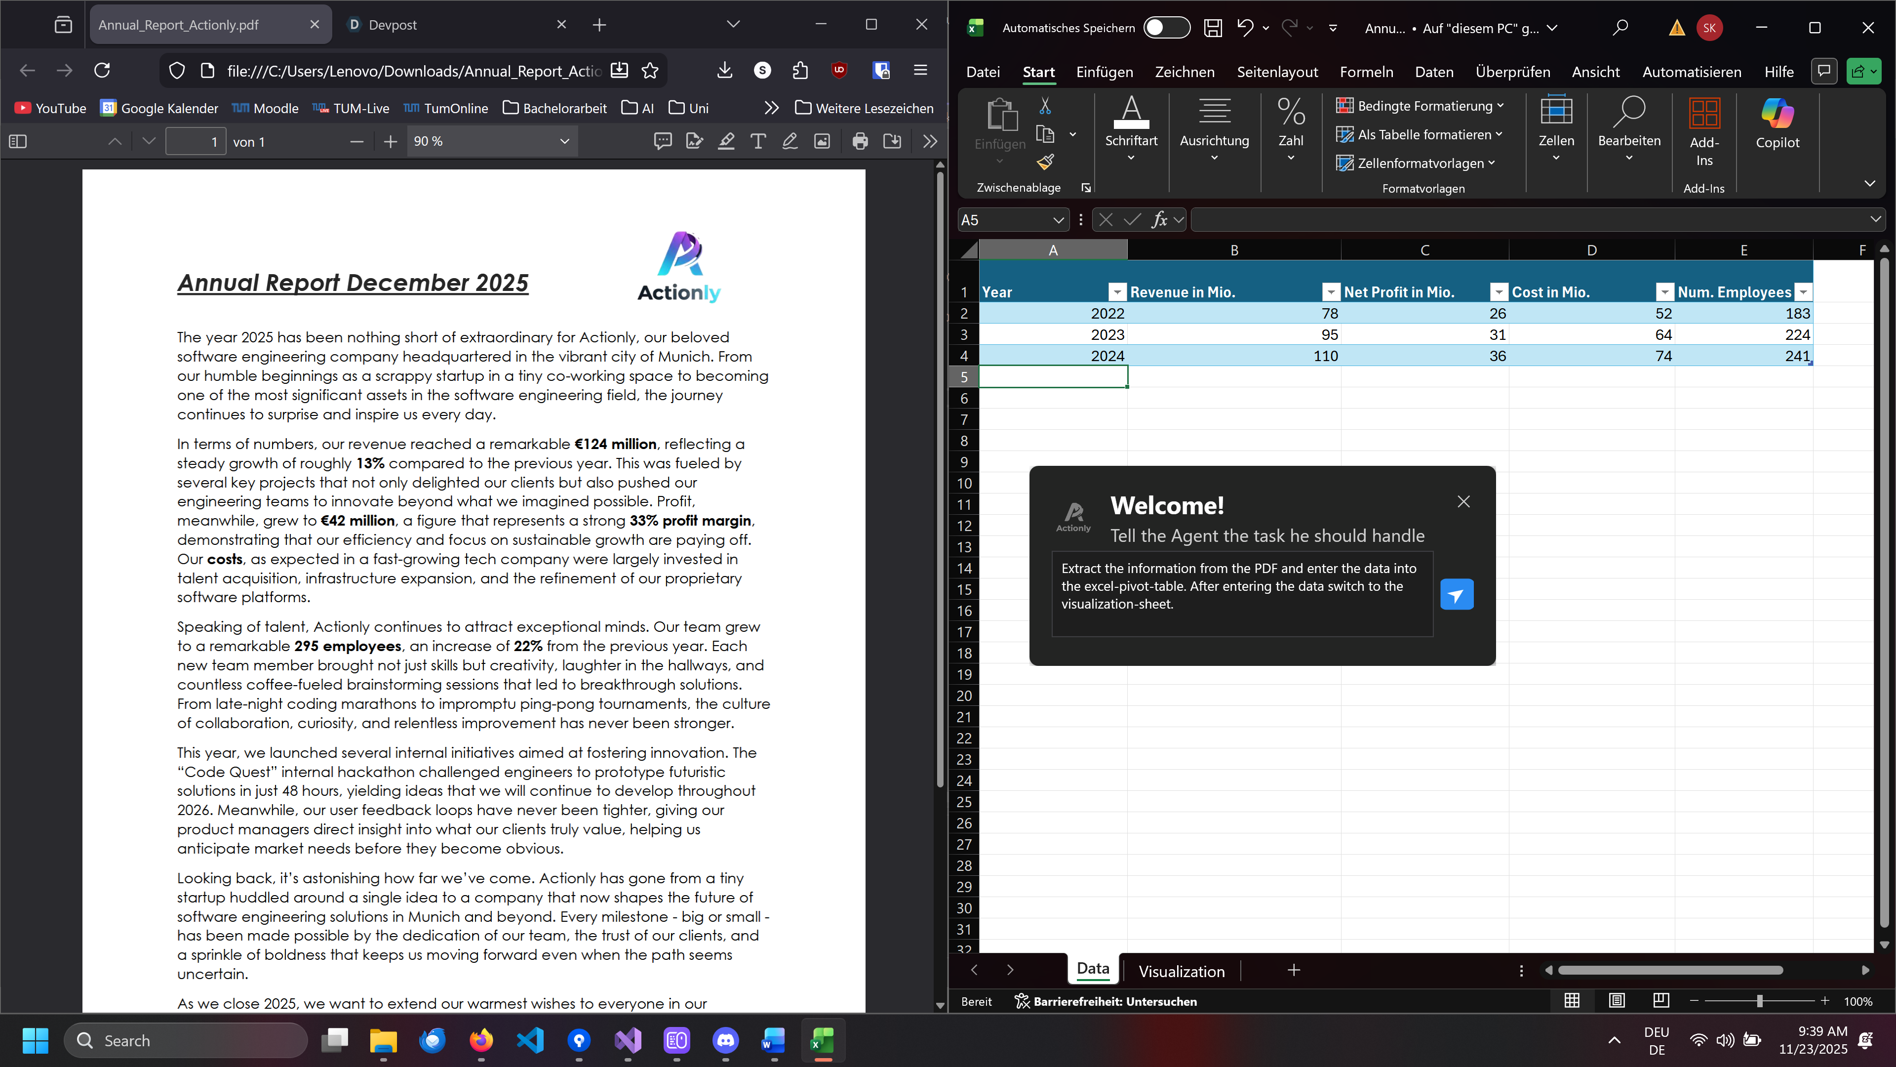Switch to page break preview view
The image size is (1896, 1067).
tap(1660, 1001)
